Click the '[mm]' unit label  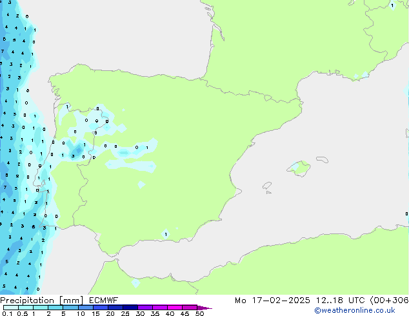click(x=71, y=301)
